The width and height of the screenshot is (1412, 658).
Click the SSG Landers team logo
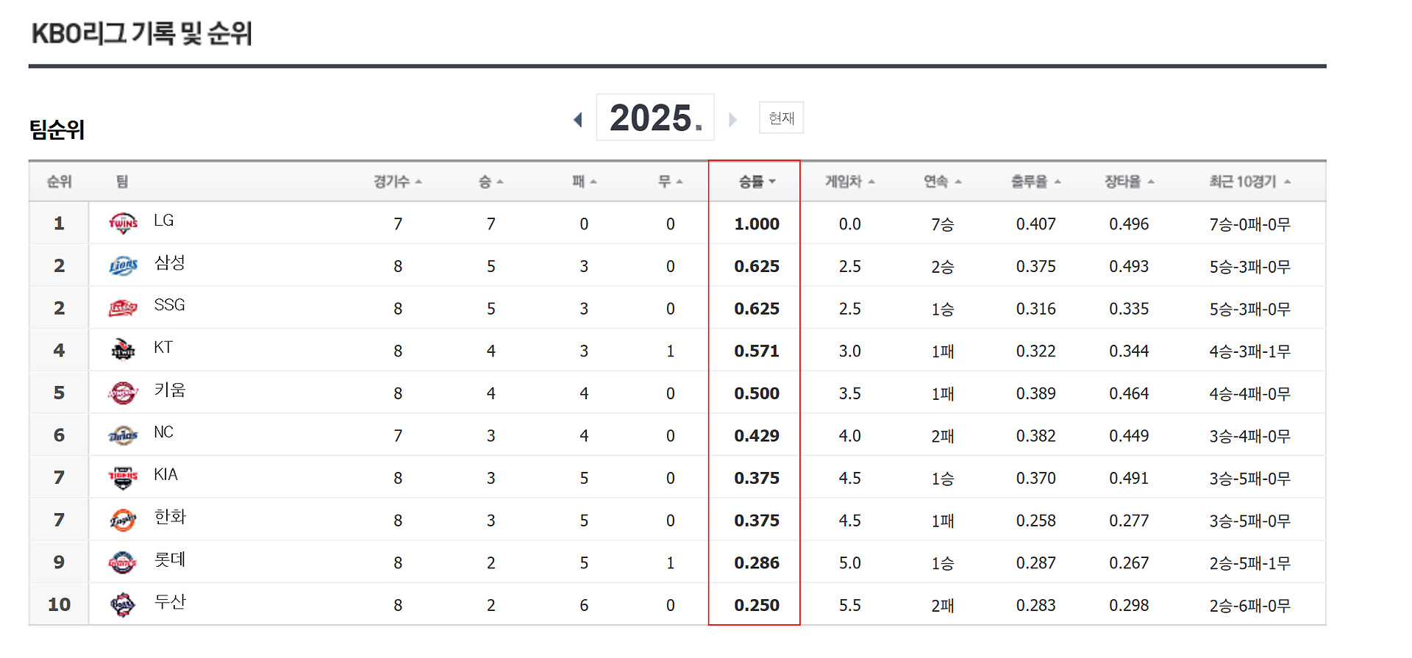point(123,308)
